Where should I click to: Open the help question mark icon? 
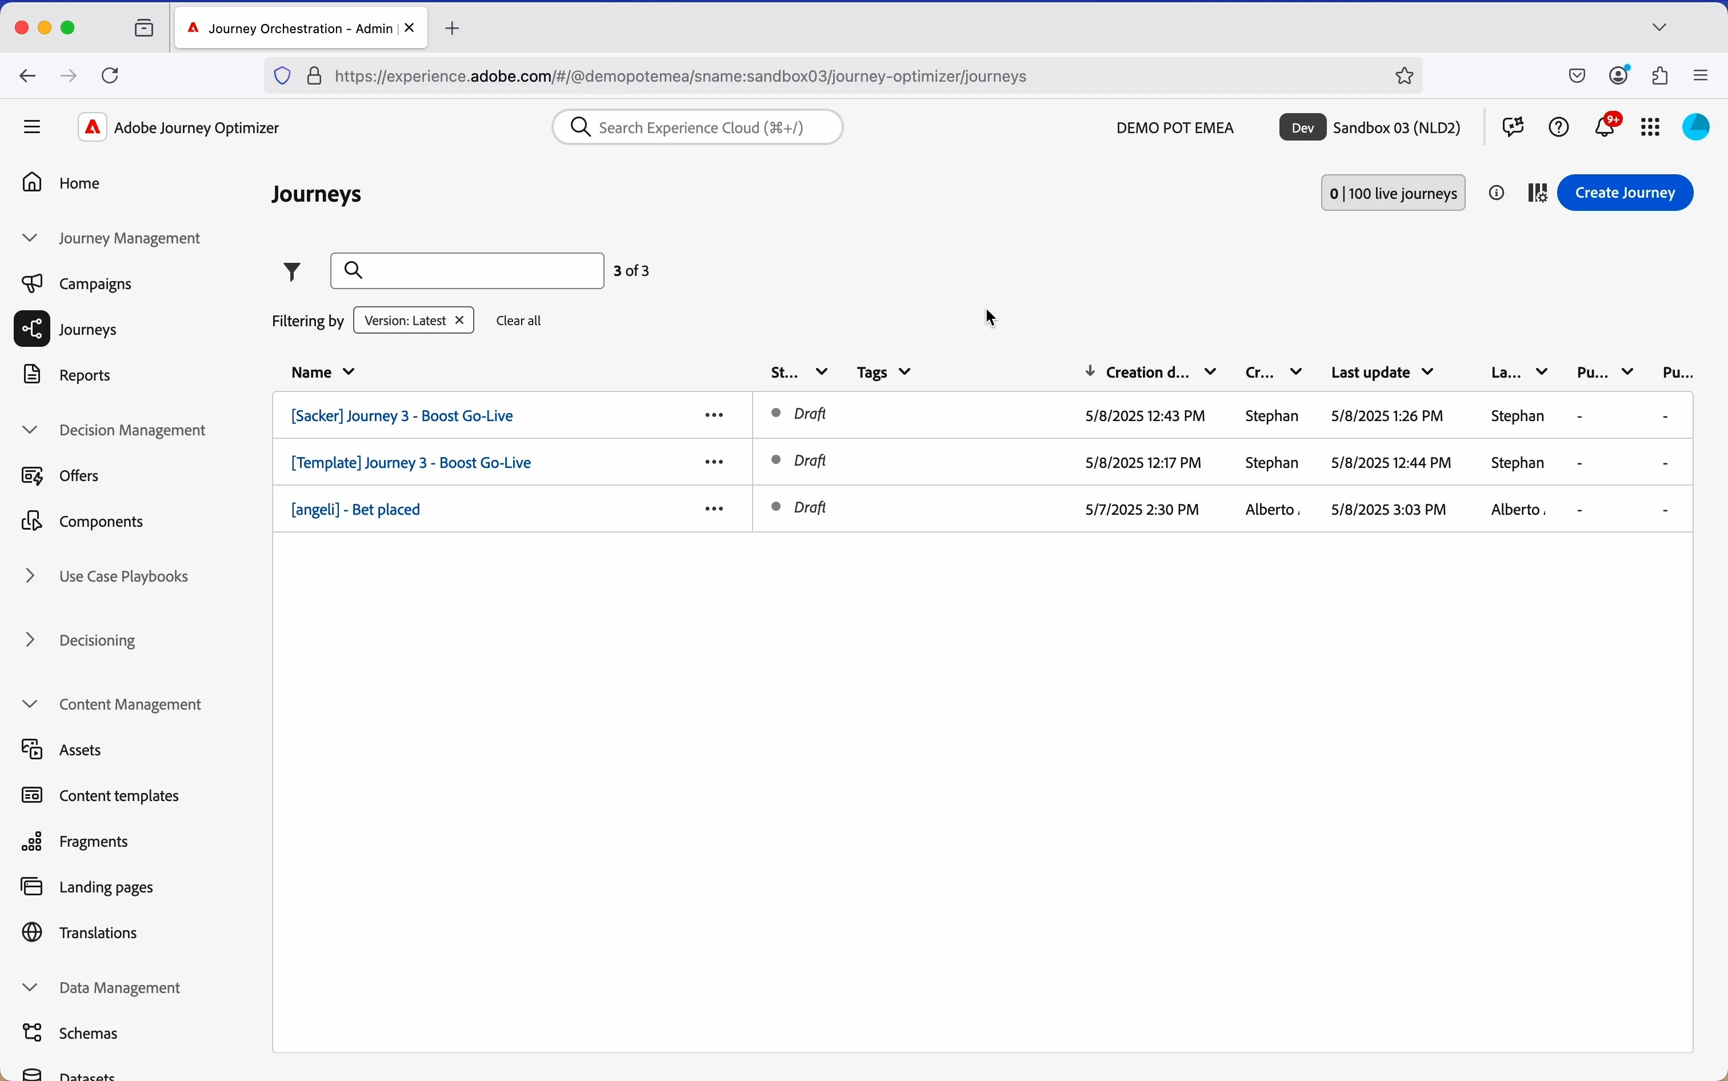[1561, 127]
